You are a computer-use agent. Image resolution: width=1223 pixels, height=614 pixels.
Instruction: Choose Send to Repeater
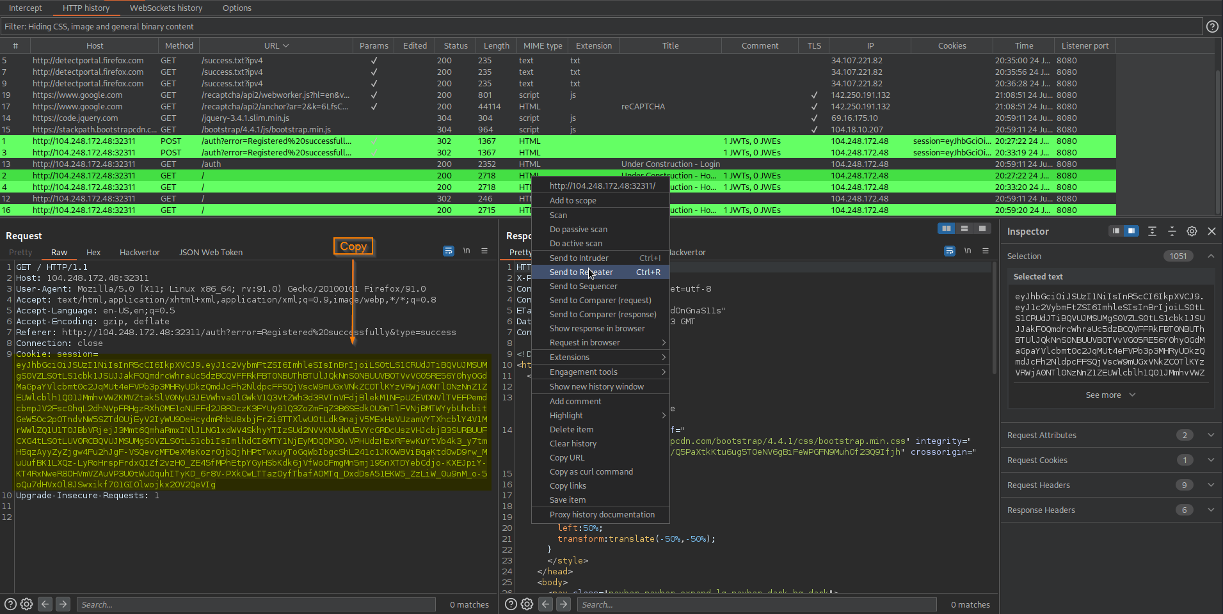pyautogui.click(x=600, y=272)
